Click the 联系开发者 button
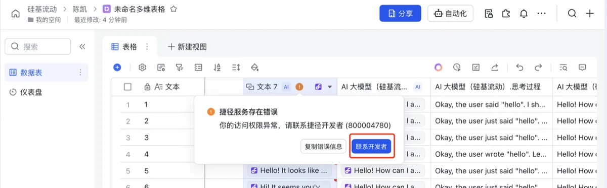The height and width of the screenshot is (188, 607). (x=371, y=147)
